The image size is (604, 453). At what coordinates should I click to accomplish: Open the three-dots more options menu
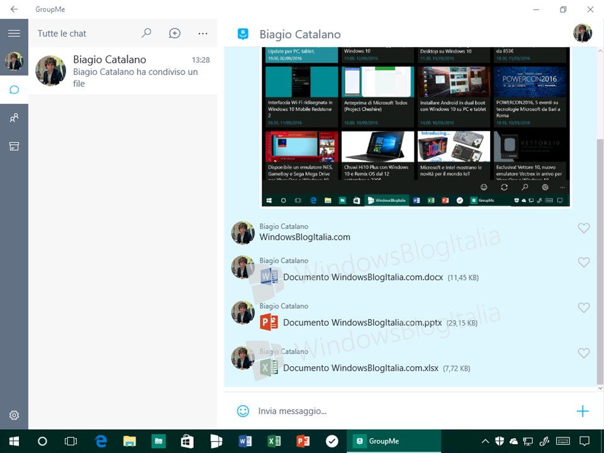203,33
